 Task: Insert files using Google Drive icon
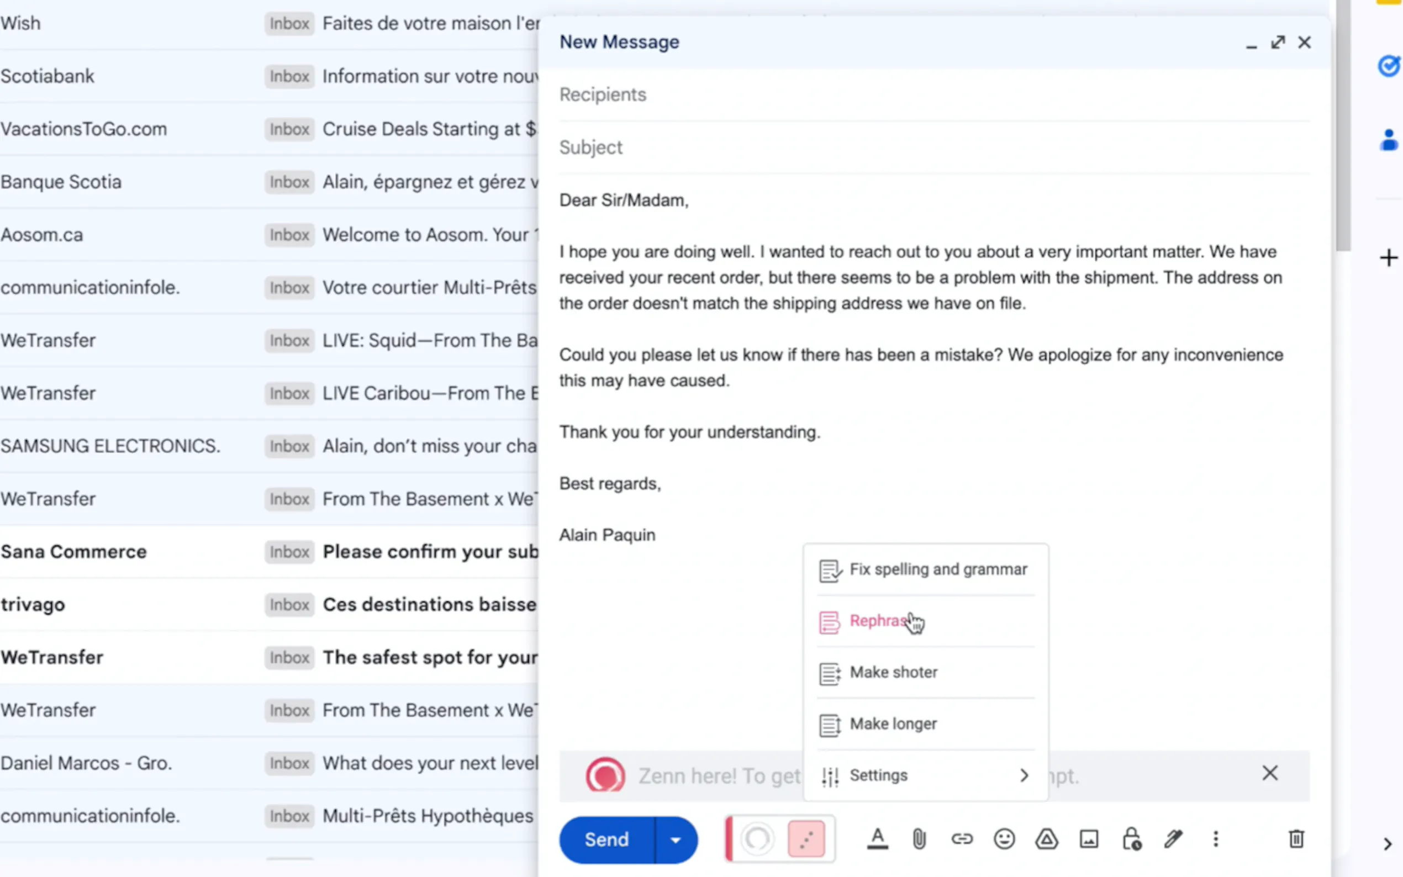pyautogui.click(x=1046, y=839)
